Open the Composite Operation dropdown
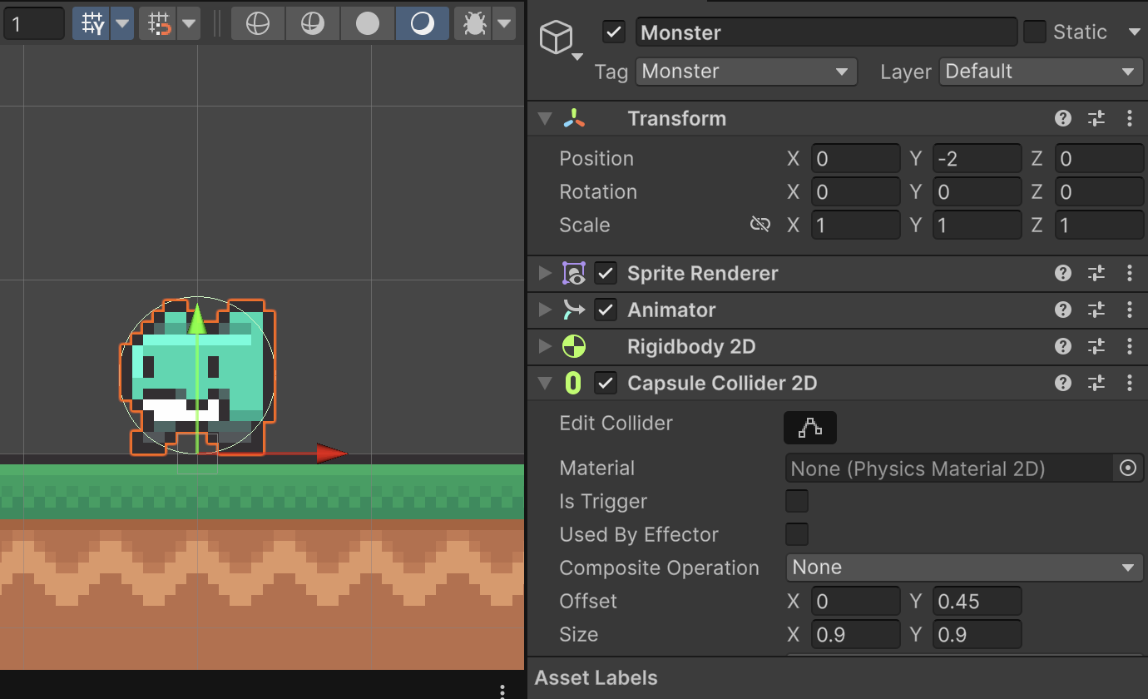Screen dimensions: 1148x699 click(965, 568)
